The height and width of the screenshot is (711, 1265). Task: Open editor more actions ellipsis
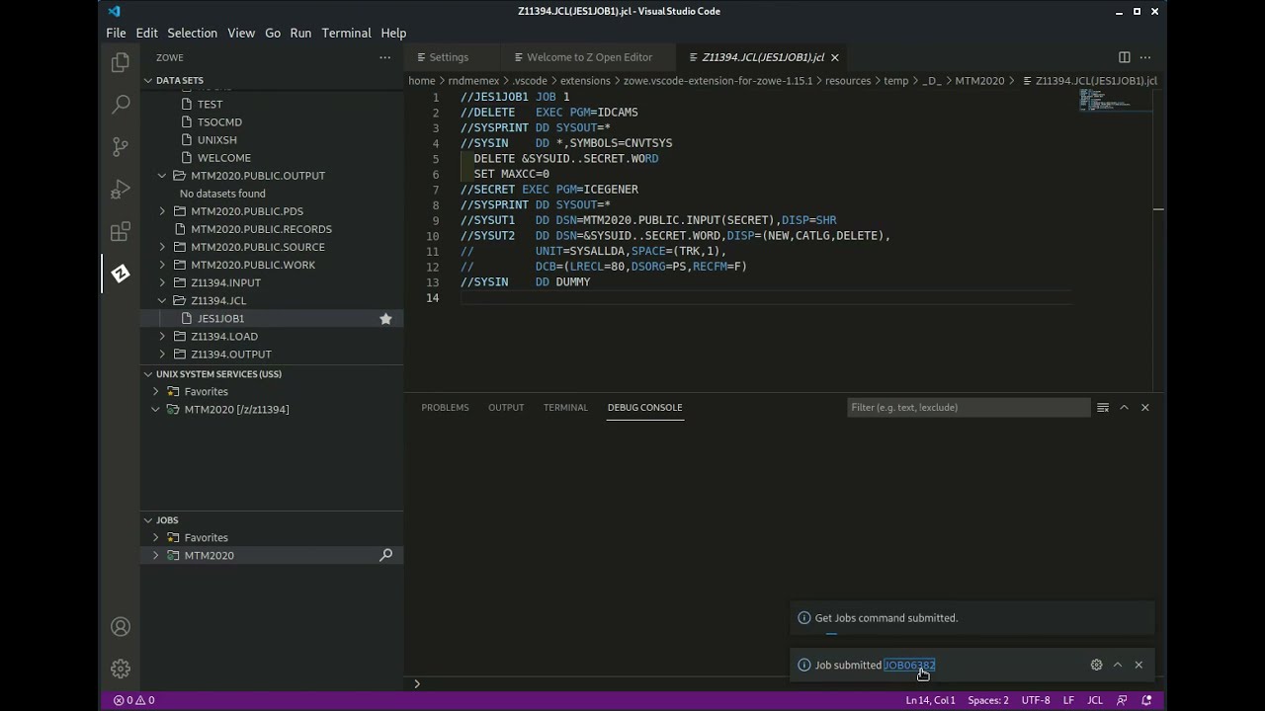[x=1146, y=57]
